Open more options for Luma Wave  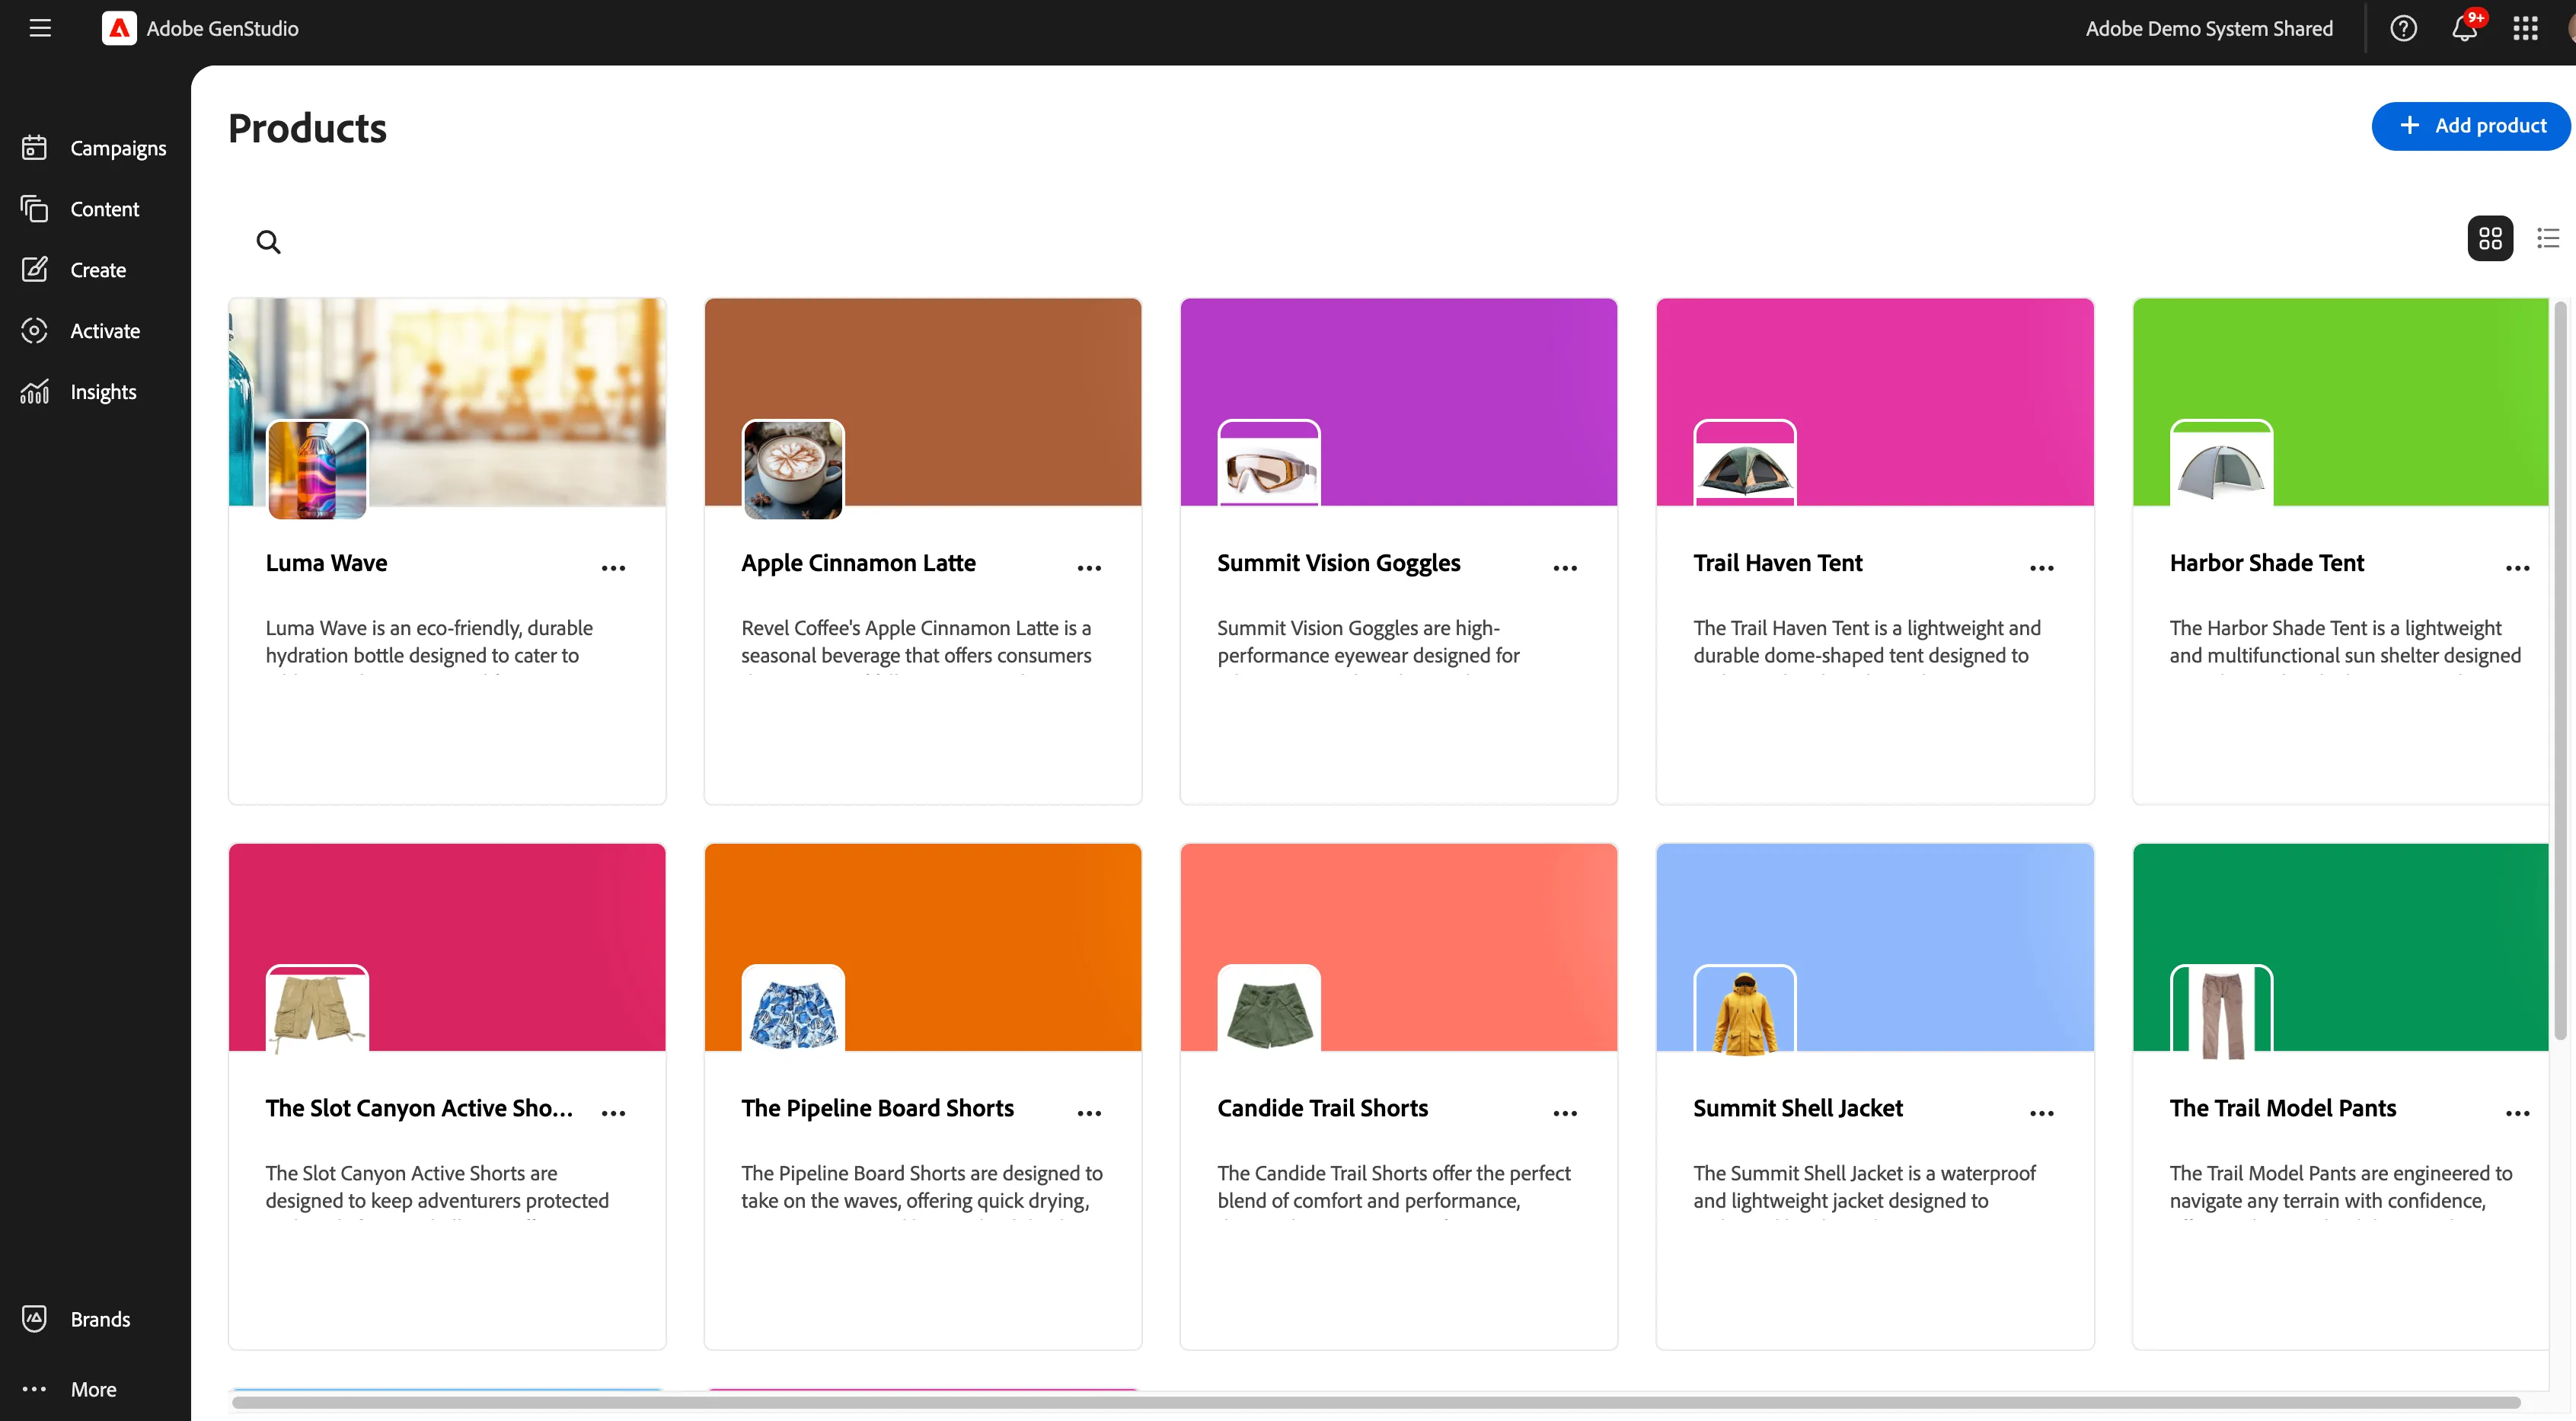[x=614, y=567]
